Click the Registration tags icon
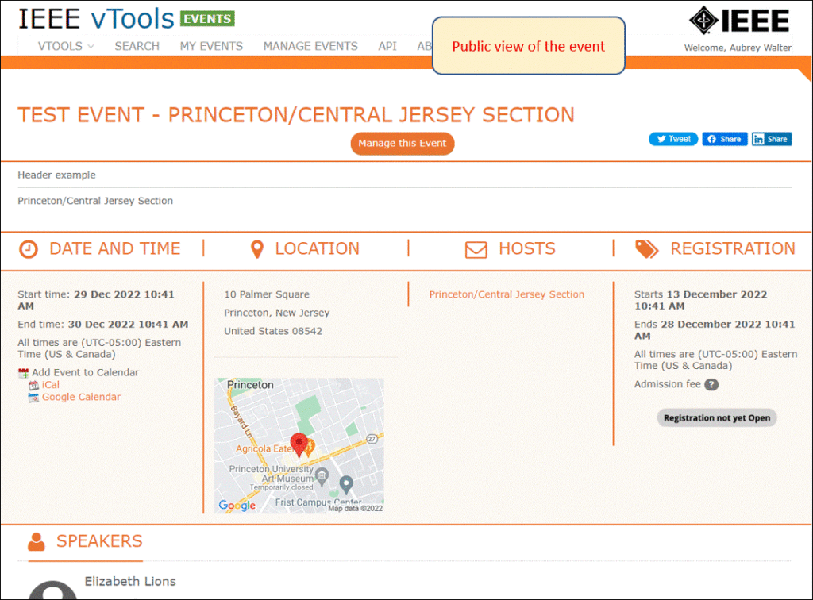 646,248
